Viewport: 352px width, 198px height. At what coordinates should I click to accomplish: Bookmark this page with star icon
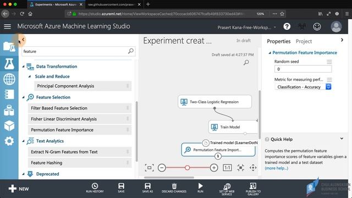(x=282, y=14)
